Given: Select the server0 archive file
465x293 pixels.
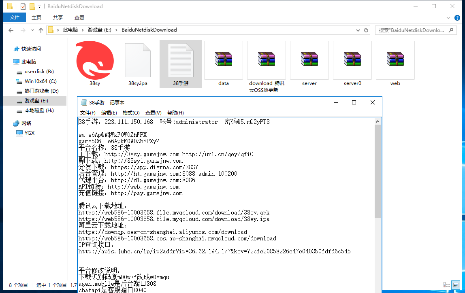Looking at the screenshot, I should point(352,61).
